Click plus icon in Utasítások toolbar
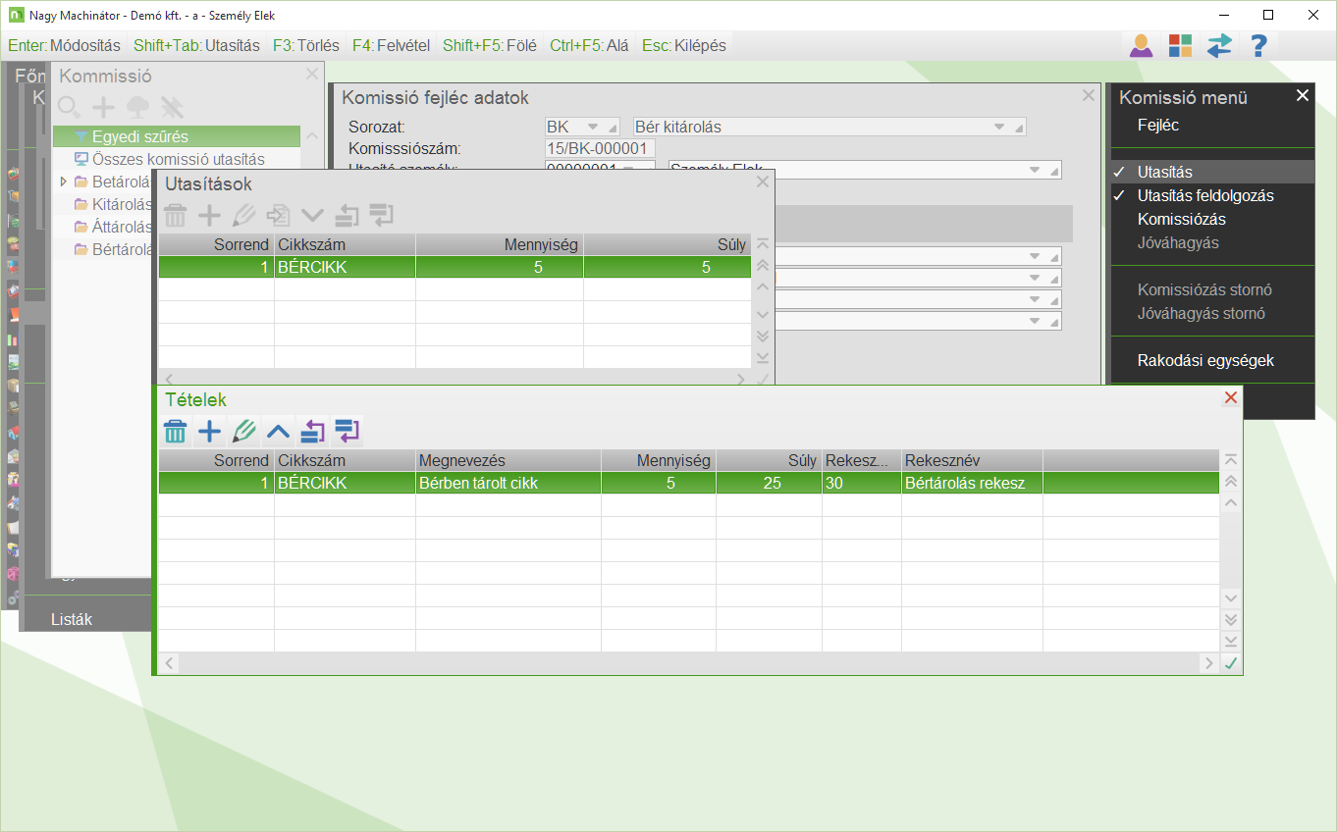1337x832 pixels. coord(209,215)
